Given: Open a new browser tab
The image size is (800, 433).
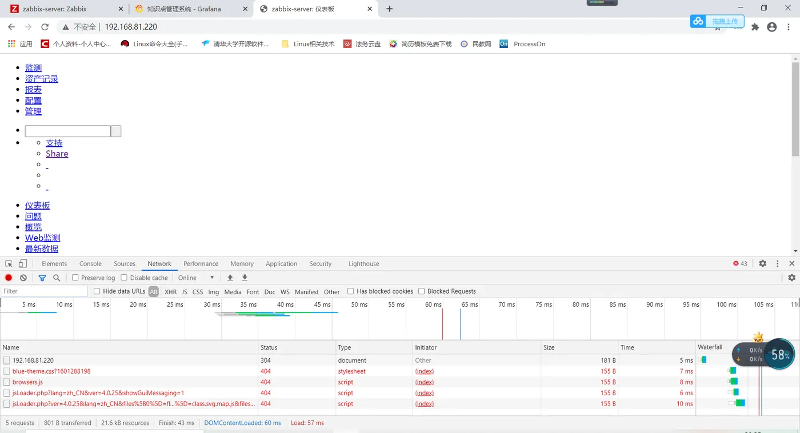Looking at the screenshot, I should (390, 9).
